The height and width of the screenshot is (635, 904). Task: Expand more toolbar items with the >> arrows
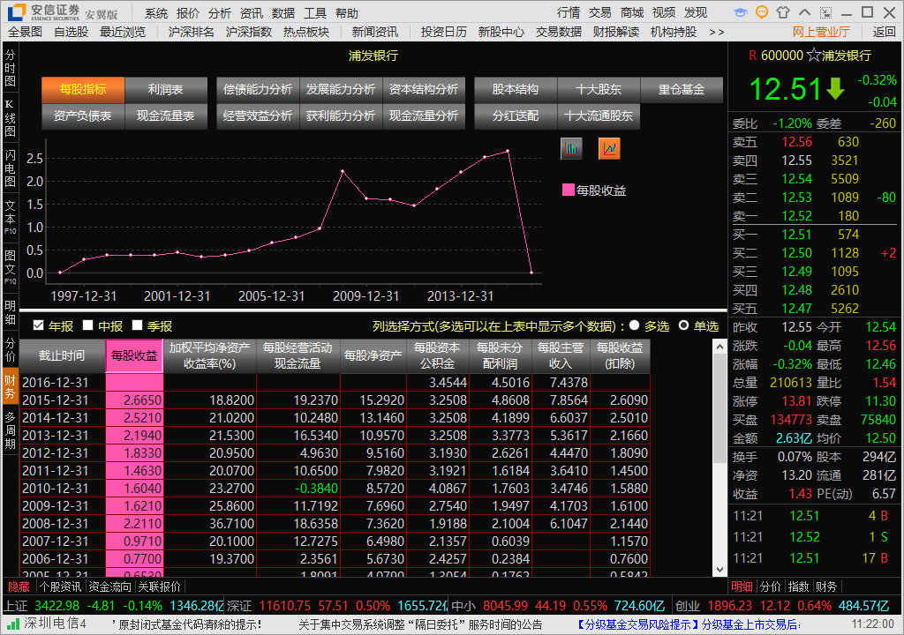(716, 33)
